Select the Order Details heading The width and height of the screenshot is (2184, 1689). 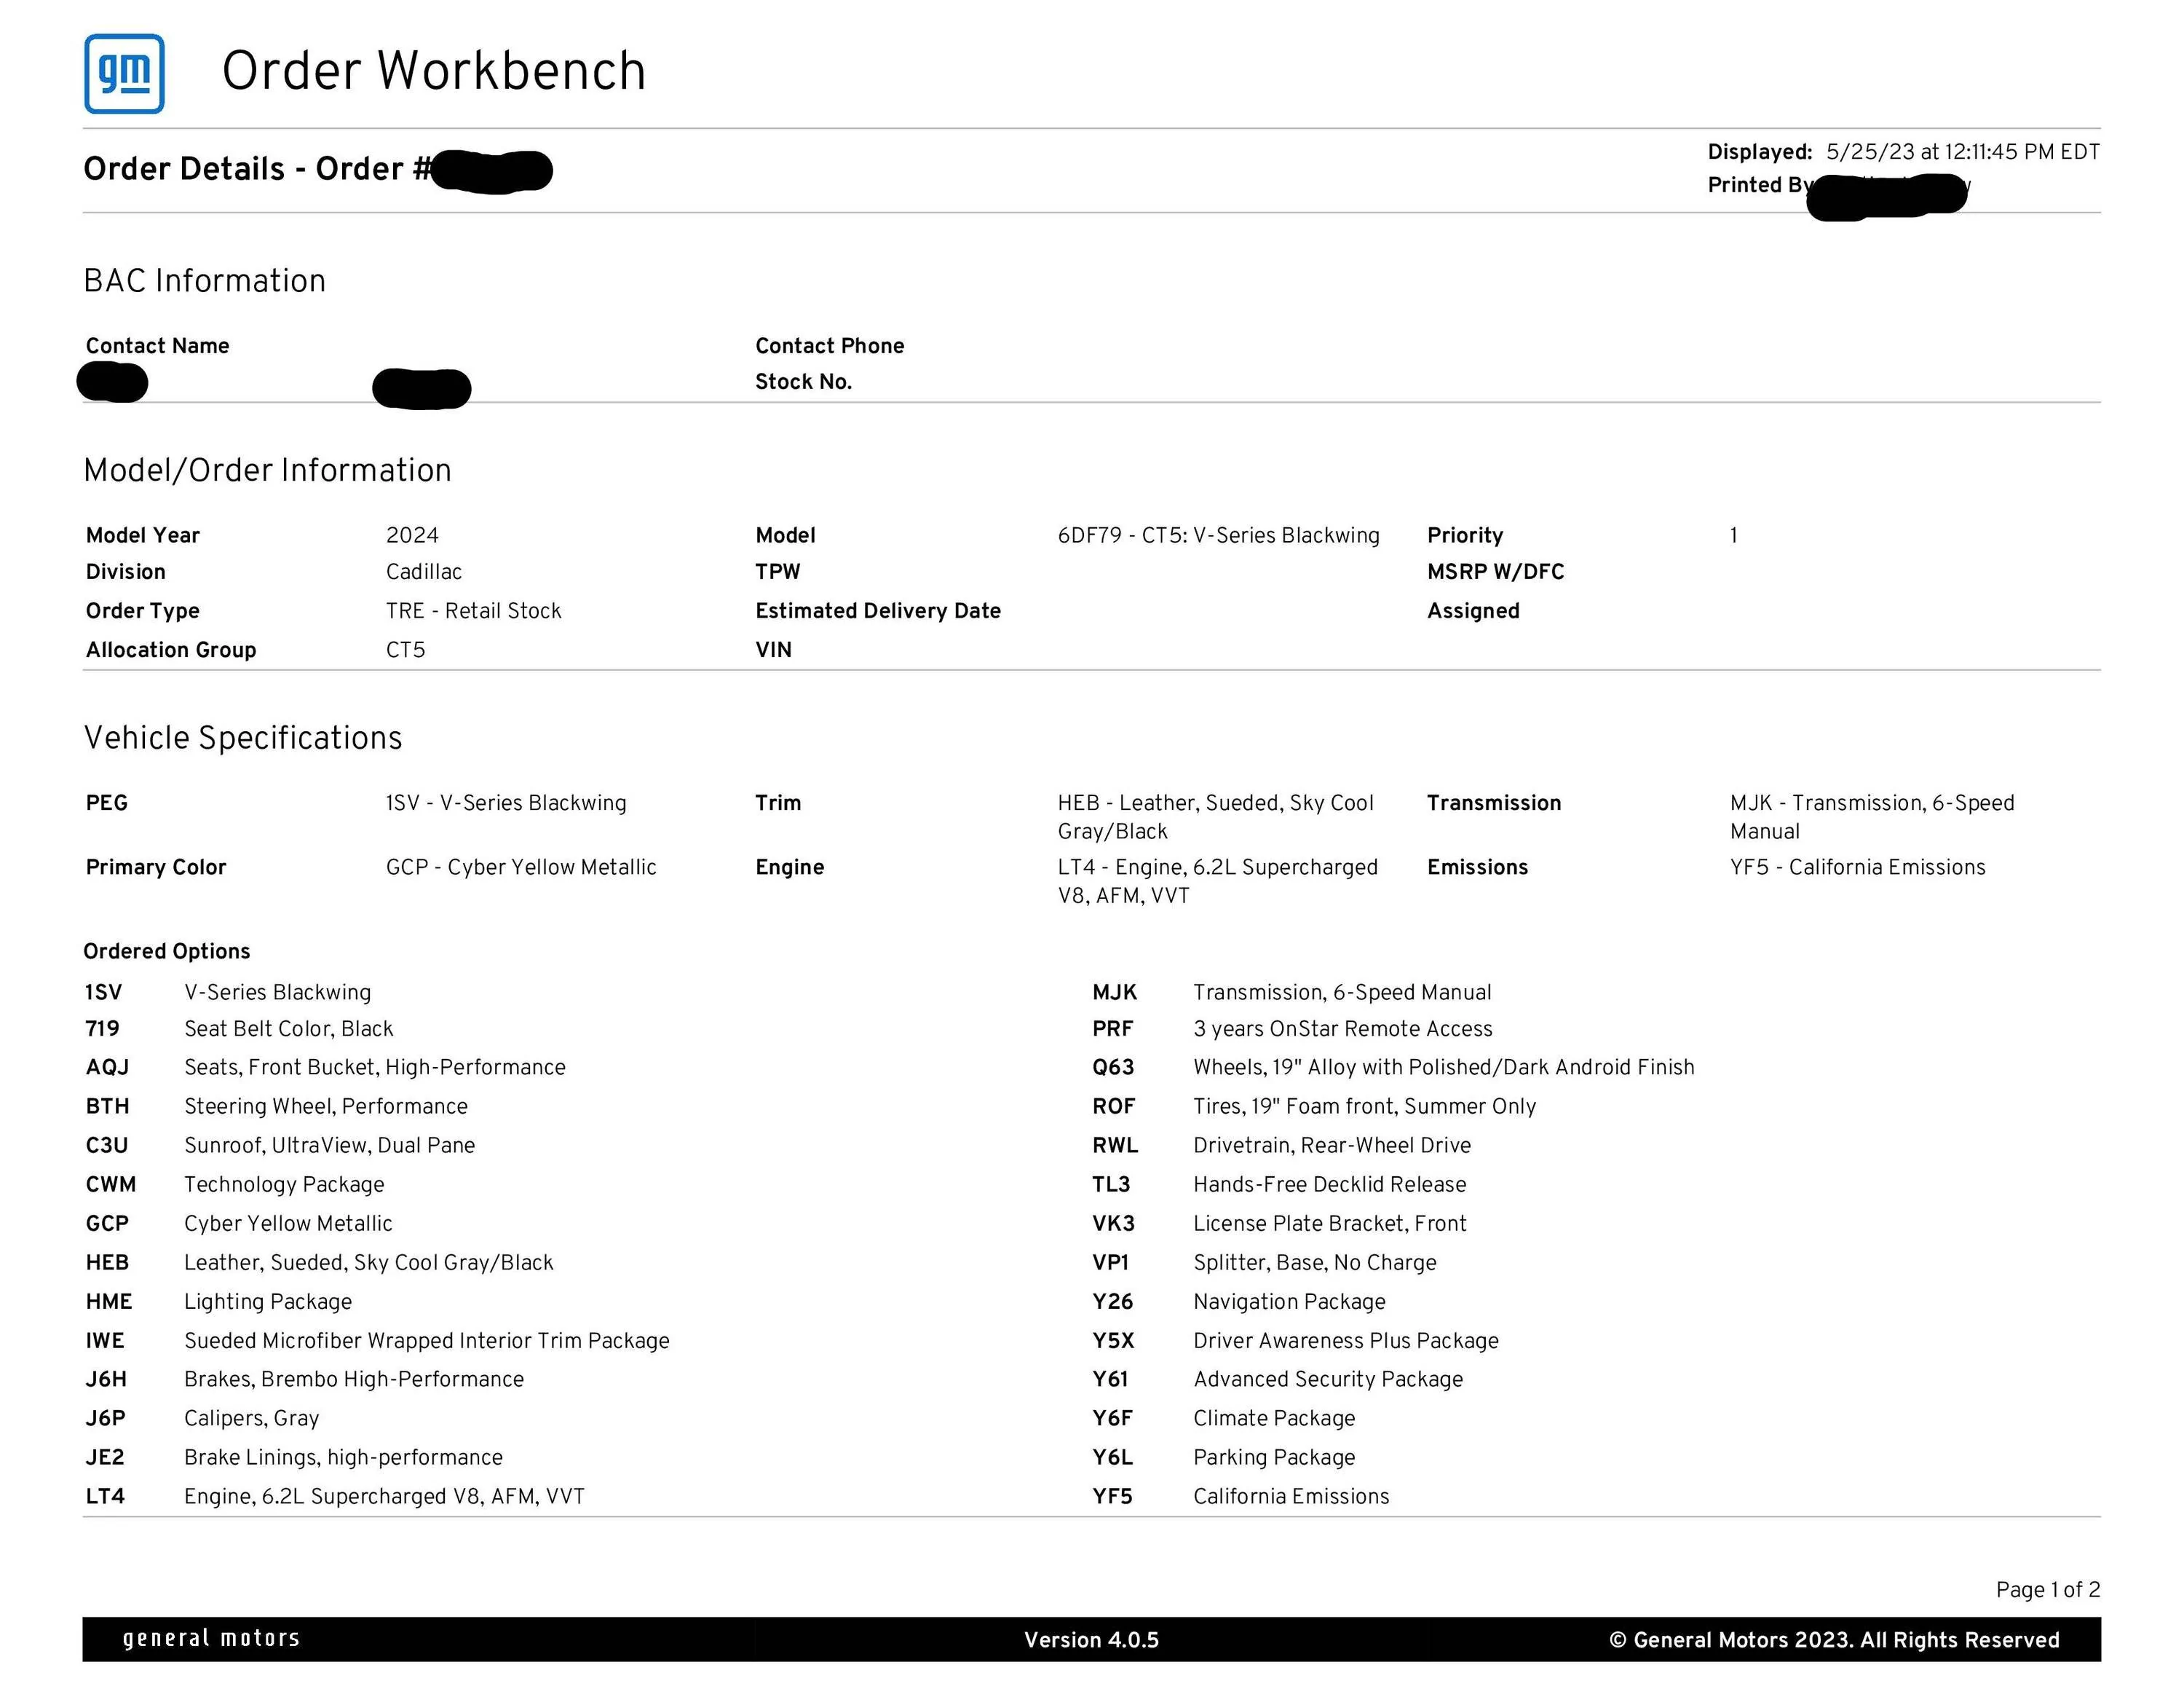[258, 169]
